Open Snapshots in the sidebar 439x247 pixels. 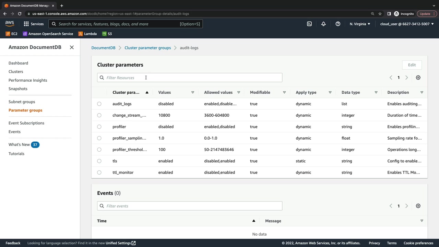pyautogui.click(x=18, y=89)
